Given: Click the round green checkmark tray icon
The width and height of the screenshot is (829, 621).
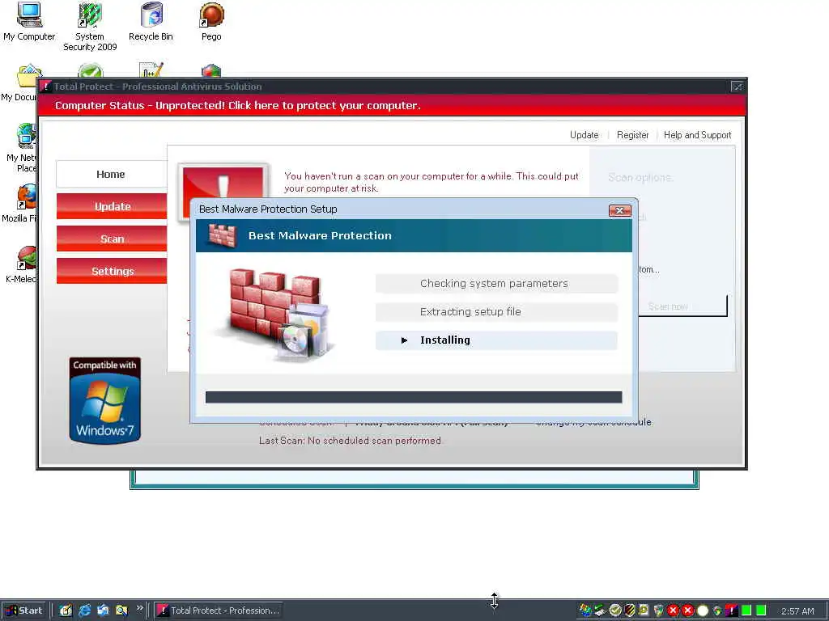Looking at the screenshot, I should [615, 610].
